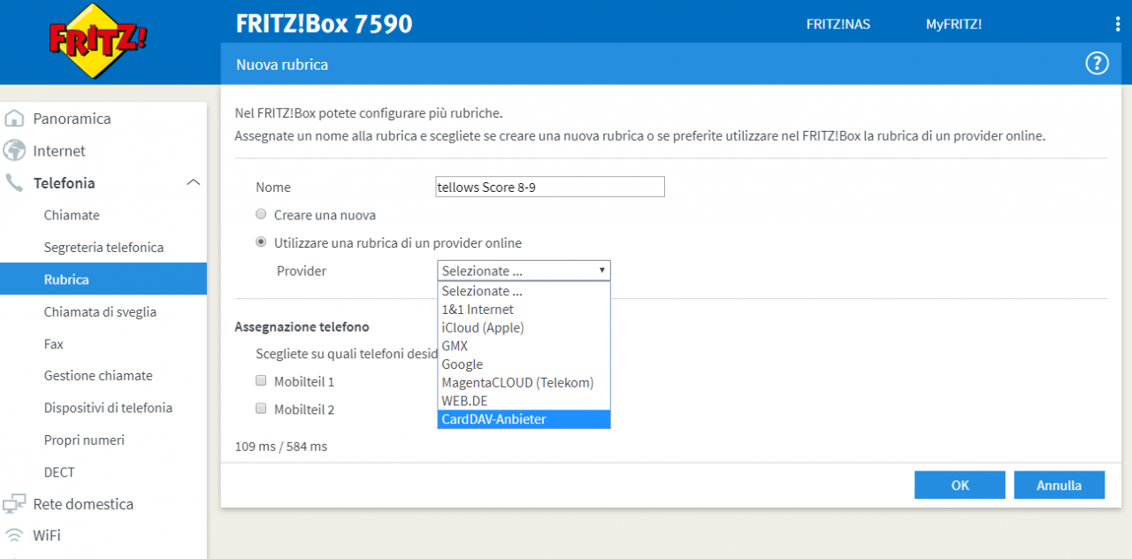
Task: Enable the Mobilteil 2 checkbox
Action: click(261, 409)
